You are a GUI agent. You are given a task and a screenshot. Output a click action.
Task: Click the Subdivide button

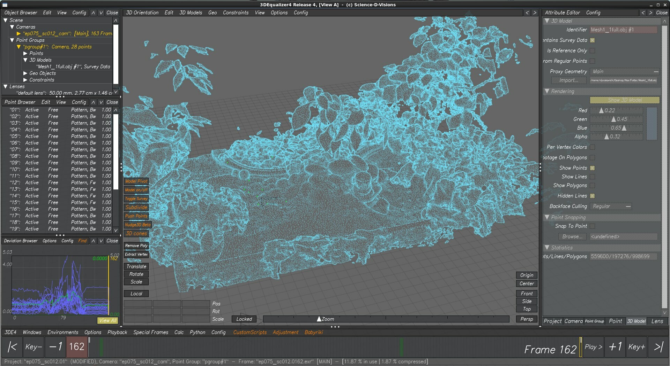tap(136, 207)
